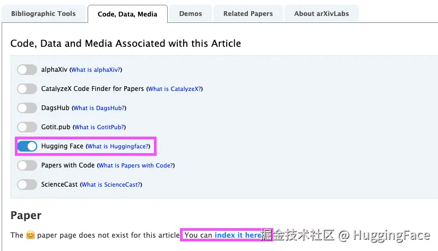The height and width of the screenshot is (251, 438).
Task: Click the hugging face emoji icon
Action: [30, 235]
